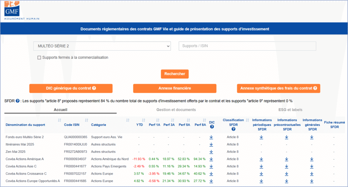Download precontractual SFDR info for Fonds euro Multéo
Image resolution: width=348 pixels, height=187 pixels.
tap(287, 137)
